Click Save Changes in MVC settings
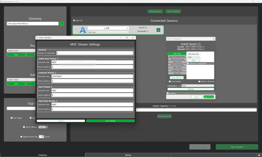The height and width of the screenshot is (157, 262). coord(110,121)
